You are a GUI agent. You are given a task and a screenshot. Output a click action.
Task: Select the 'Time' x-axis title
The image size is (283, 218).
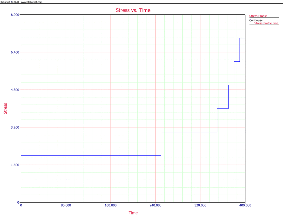pyautogui.click(x=133, y=213)
